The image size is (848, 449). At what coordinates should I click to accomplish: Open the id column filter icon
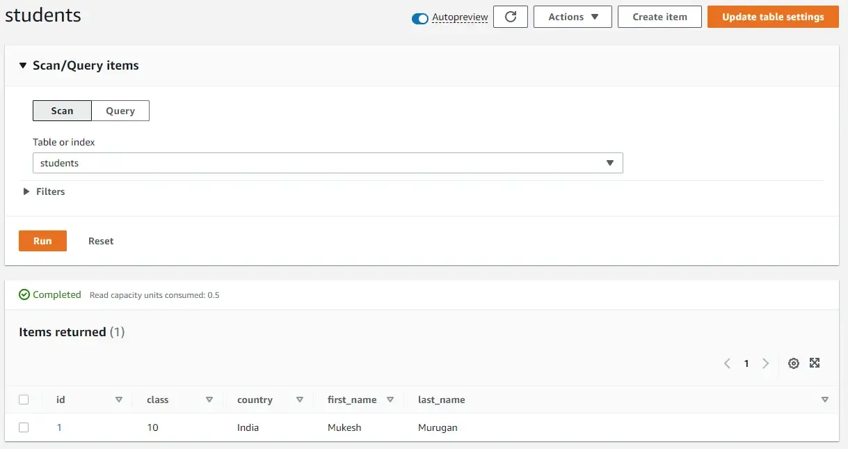118,400
